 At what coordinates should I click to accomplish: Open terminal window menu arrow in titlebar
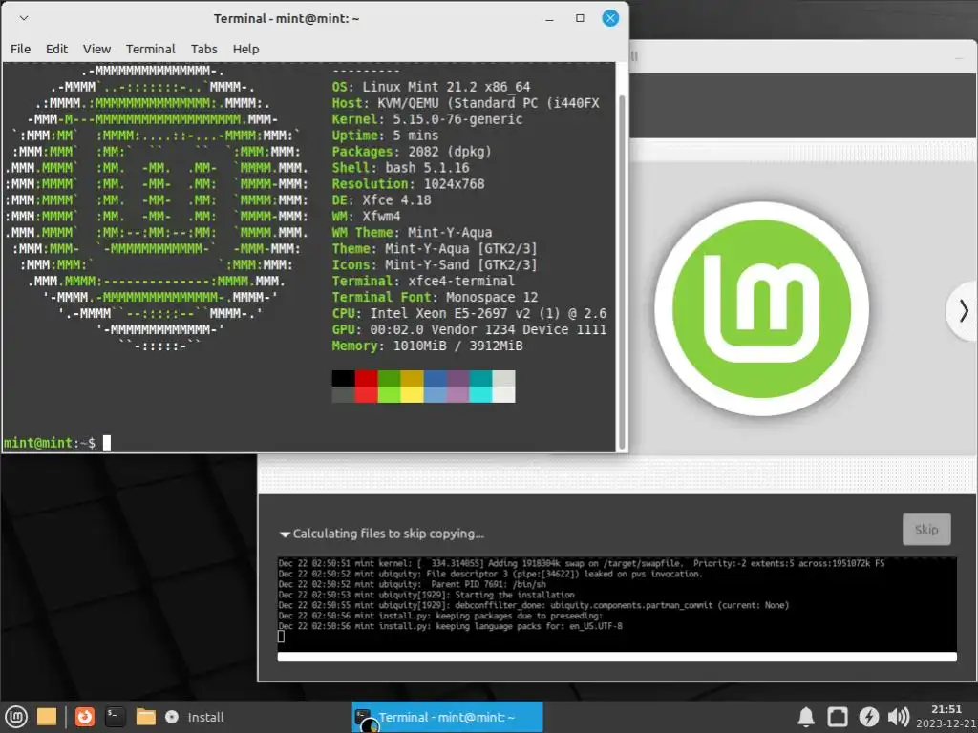[x=24, y=18]
